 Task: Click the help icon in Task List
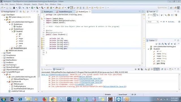179,22
